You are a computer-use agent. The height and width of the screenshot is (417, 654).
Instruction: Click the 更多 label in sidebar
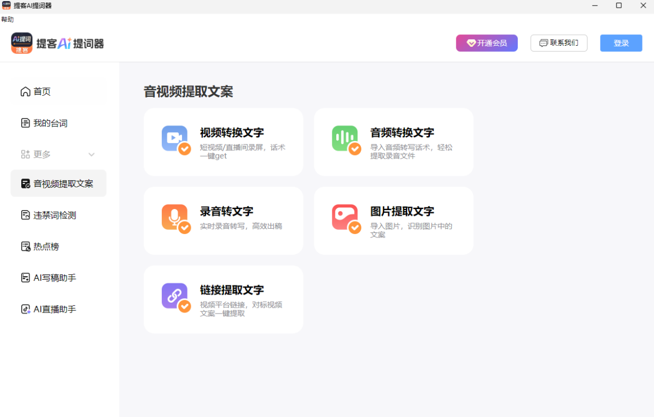tap(42, 155)
